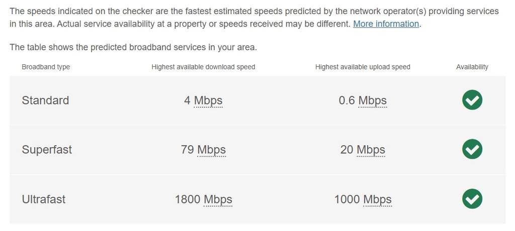This screenshot has width=515, height=231.
Task: Click the Availability column header
Action: click(x=472, y=67)
